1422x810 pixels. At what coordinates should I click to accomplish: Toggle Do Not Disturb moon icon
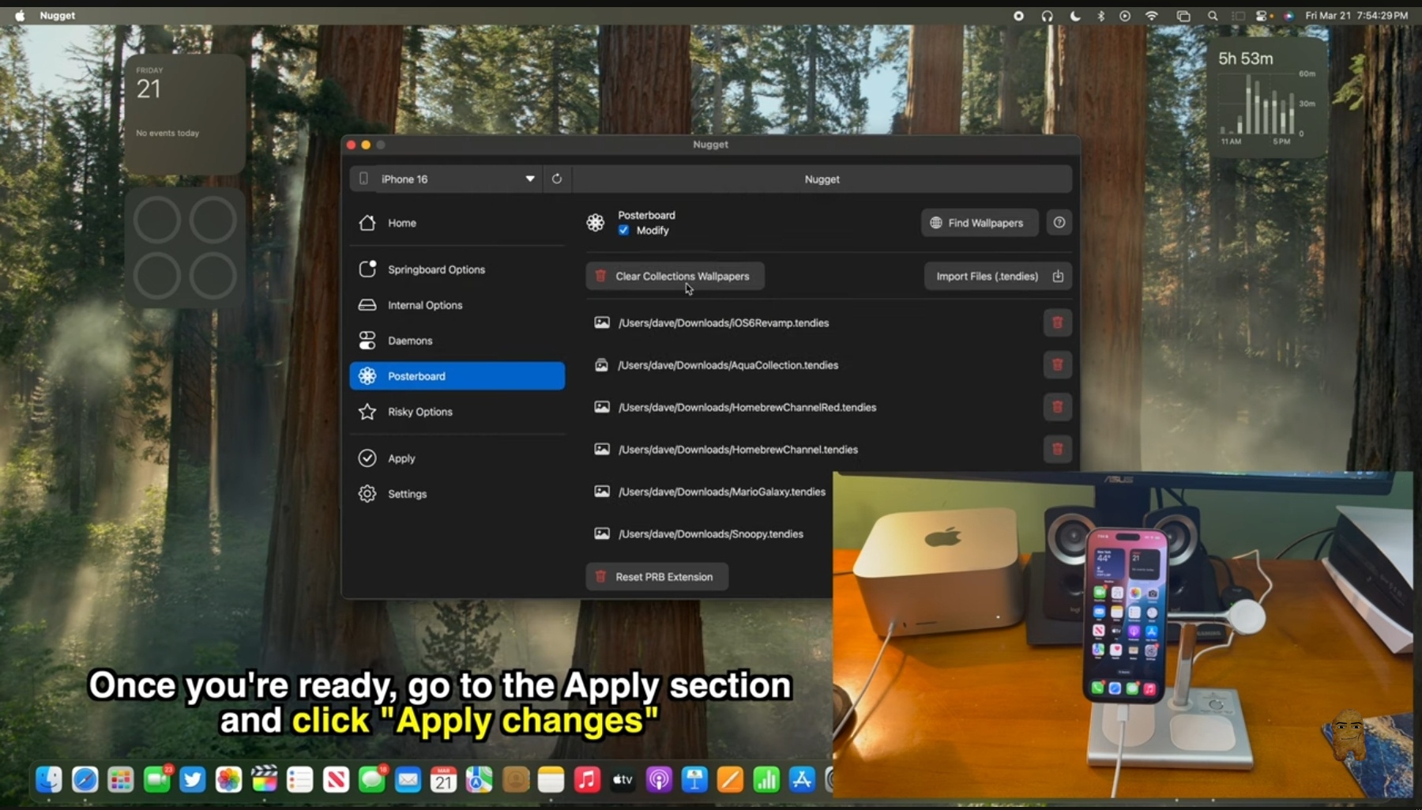[1075, 15]
